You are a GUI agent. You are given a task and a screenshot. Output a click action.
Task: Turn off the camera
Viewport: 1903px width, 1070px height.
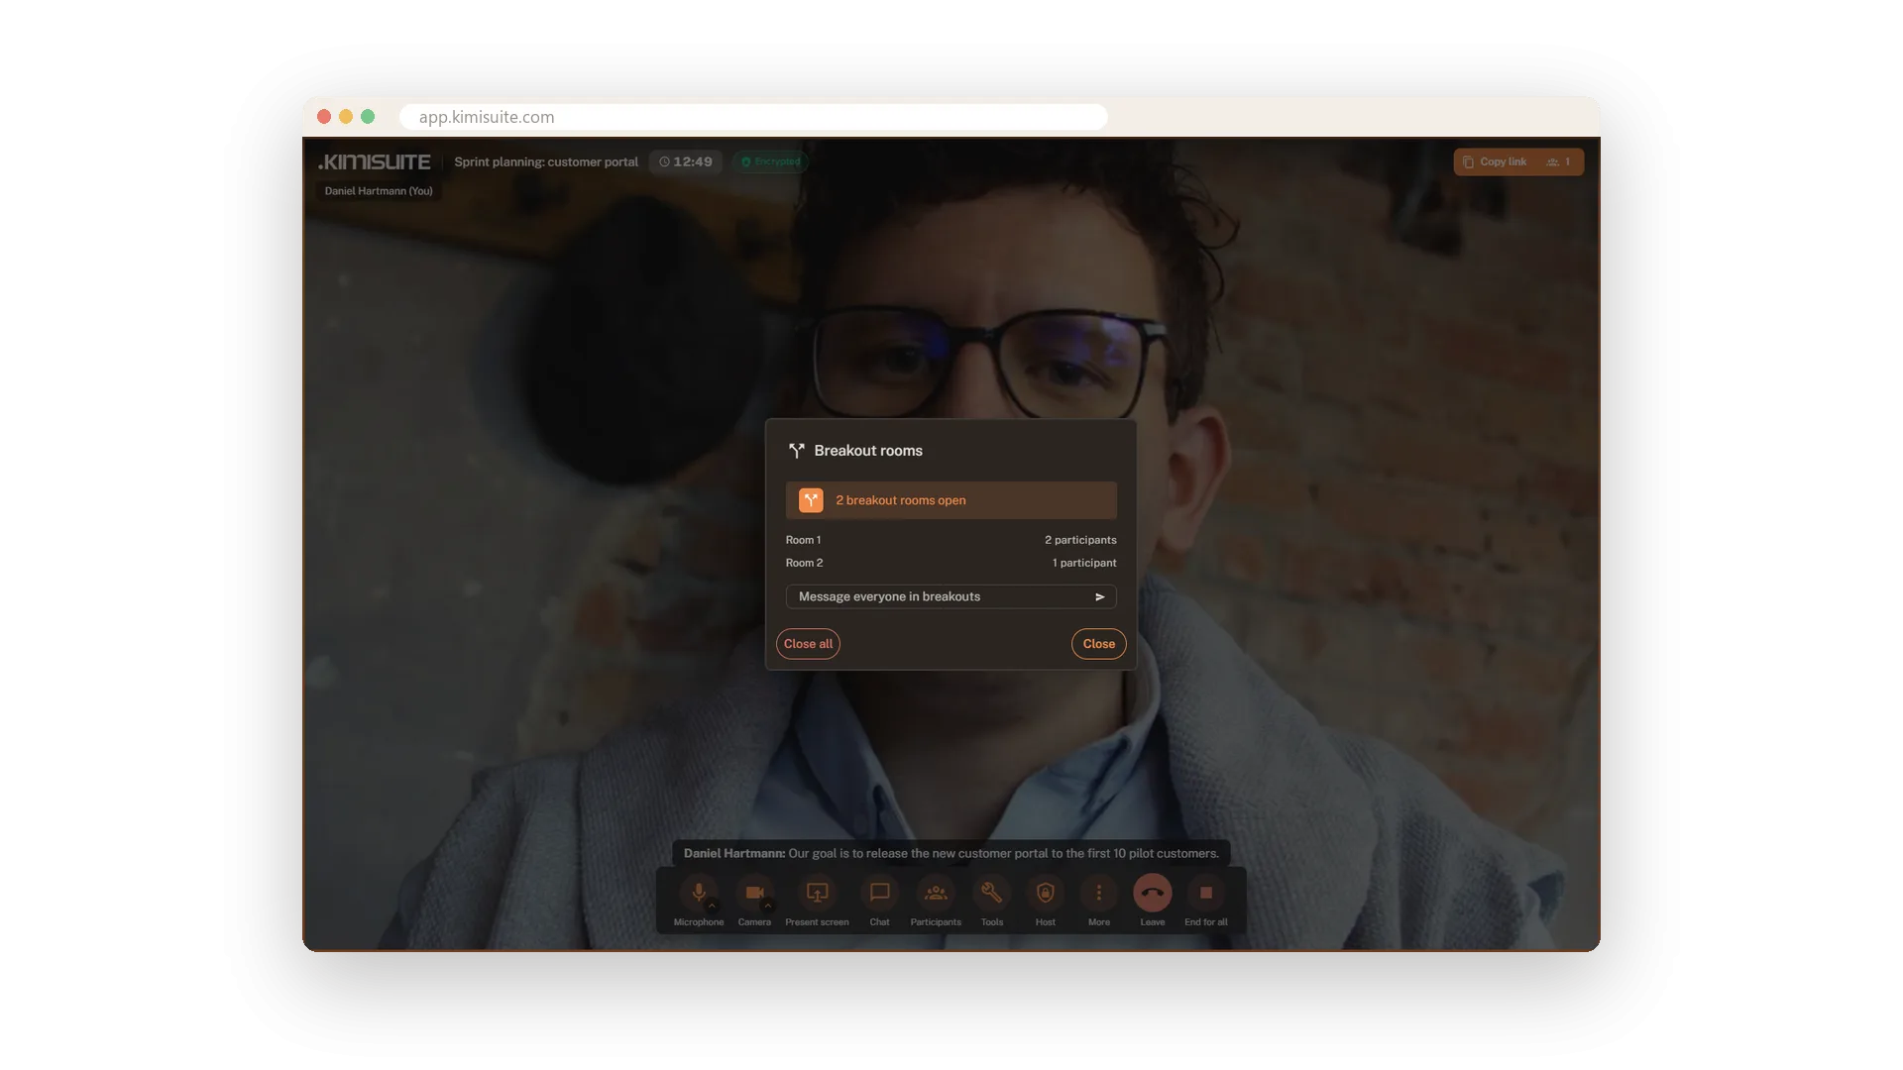pos(754,893)
